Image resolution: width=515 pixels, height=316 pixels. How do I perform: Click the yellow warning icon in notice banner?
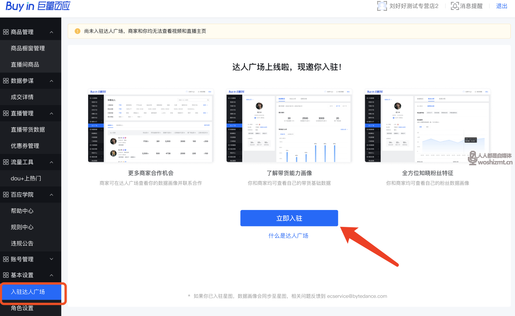pyautogui.click(x=78, y=31)
